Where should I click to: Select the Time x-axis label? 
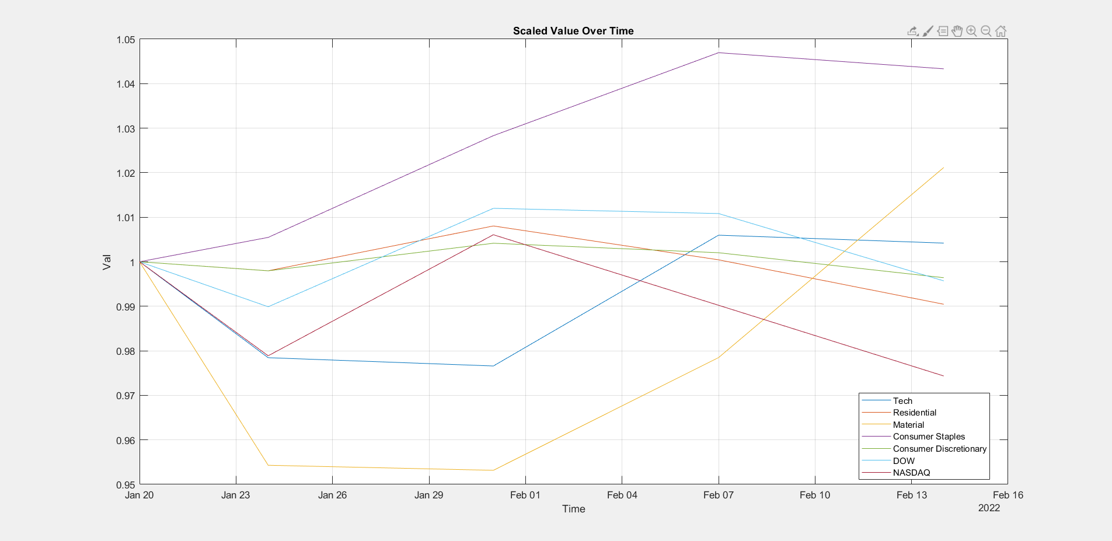coord(573,509)
